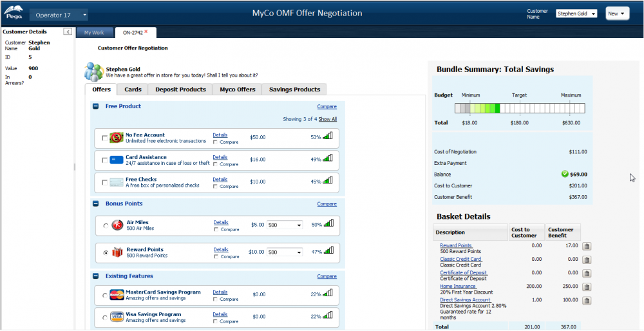This screenshot has width=644, height=331.
Task: Click the Card Assistance blue card icon
Action: pos(117,160)
